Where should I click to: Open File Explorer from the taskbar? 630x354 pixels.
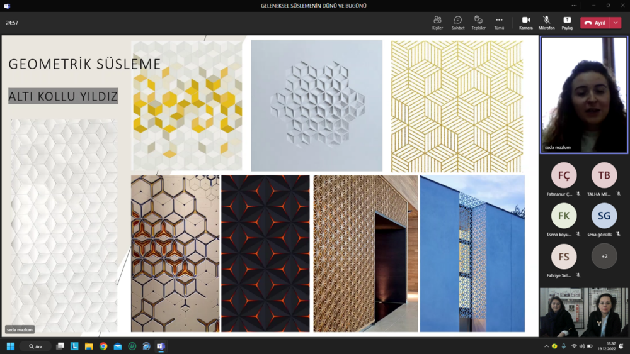pyautogui.click(x=89, y=346)
